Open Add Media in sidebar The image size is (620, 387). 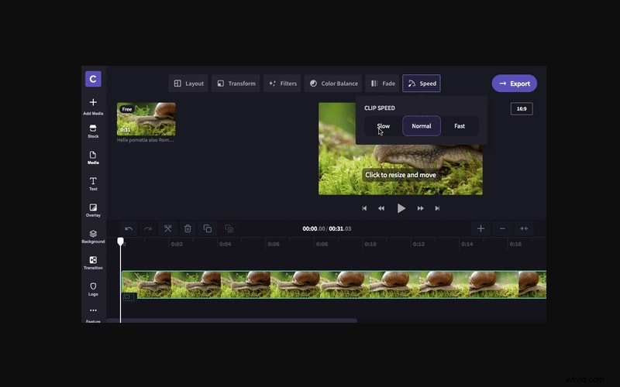pyautogui.click(x=93, y=107)
